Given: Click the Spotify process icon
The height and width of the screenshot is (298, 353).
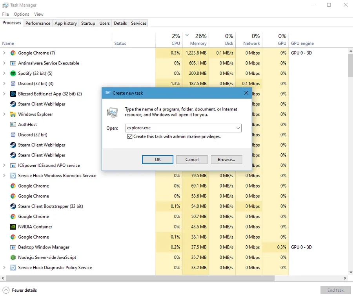Looking at the screenshot, I should [13, 73].
